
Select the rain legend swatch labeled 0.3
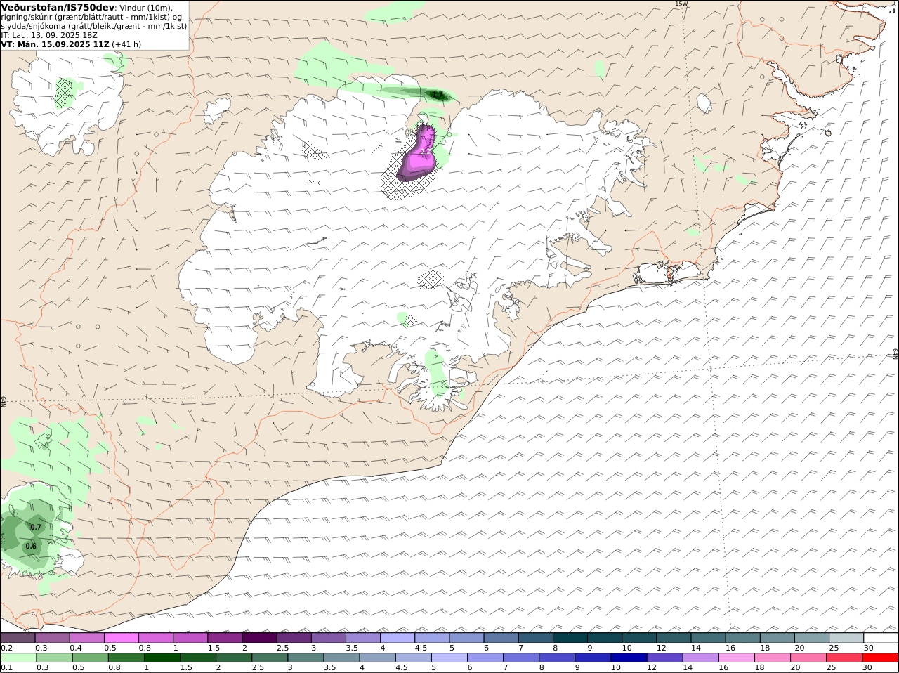point(54,658)
